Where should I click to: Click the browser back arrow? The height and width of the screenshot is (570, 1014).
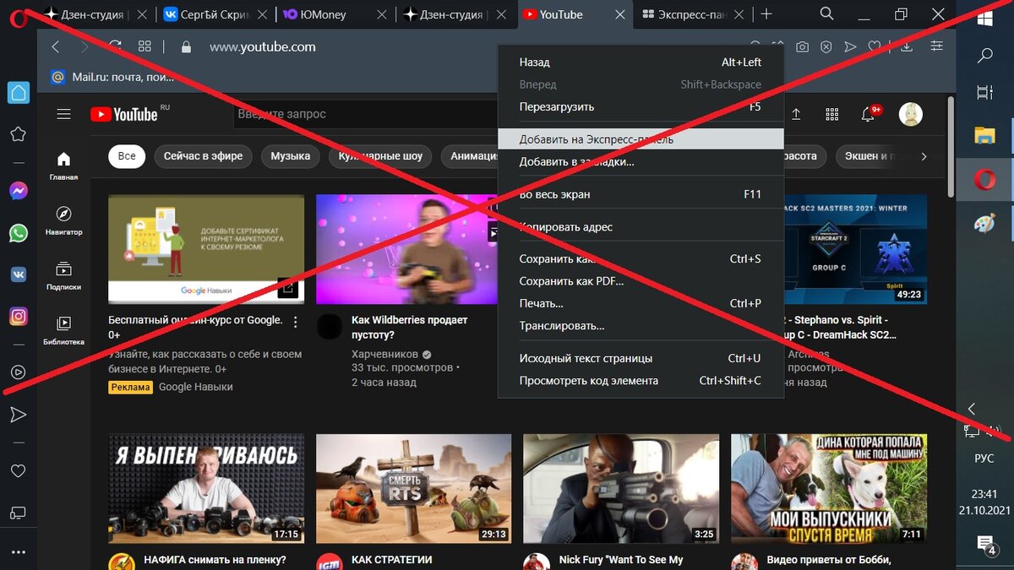tap(56, 47)
